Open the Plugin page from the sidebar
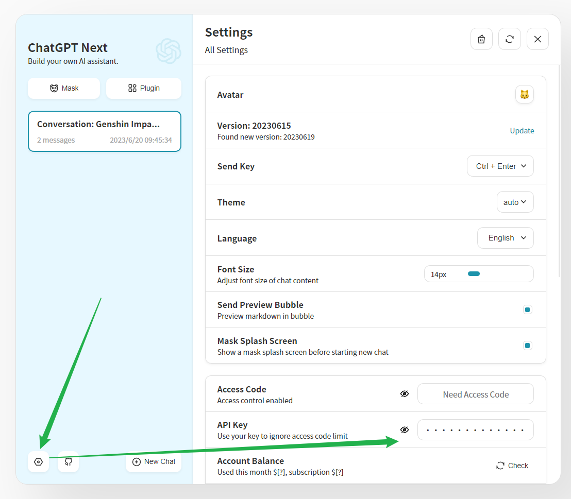The width and height of the screenshot is (571, 499). coord(144,88)
